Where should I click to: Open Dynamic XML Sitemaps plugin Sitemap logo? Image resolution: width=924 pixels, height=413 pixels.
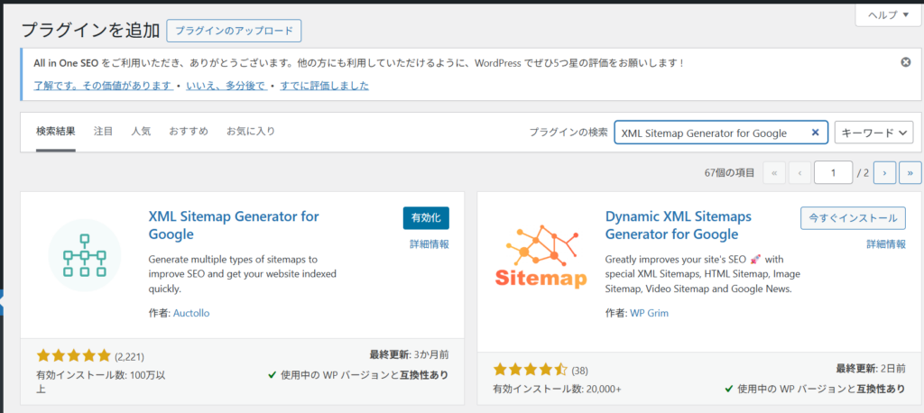tap(541, 255)
